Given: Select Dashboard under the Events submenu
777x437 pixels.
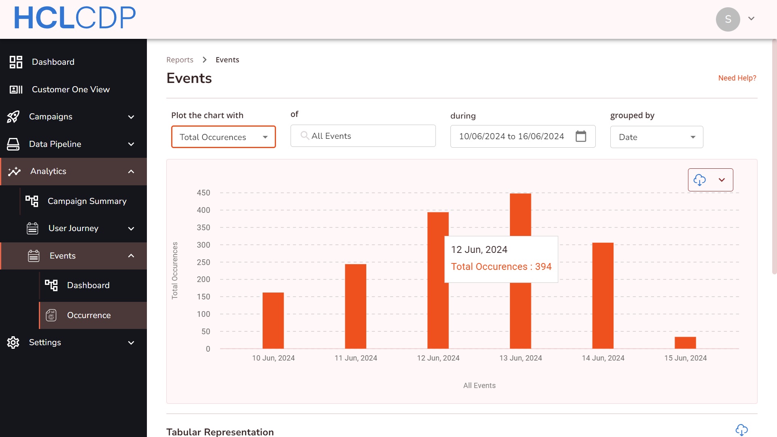Looking at the screenshot, I should [x=88, y=285].
